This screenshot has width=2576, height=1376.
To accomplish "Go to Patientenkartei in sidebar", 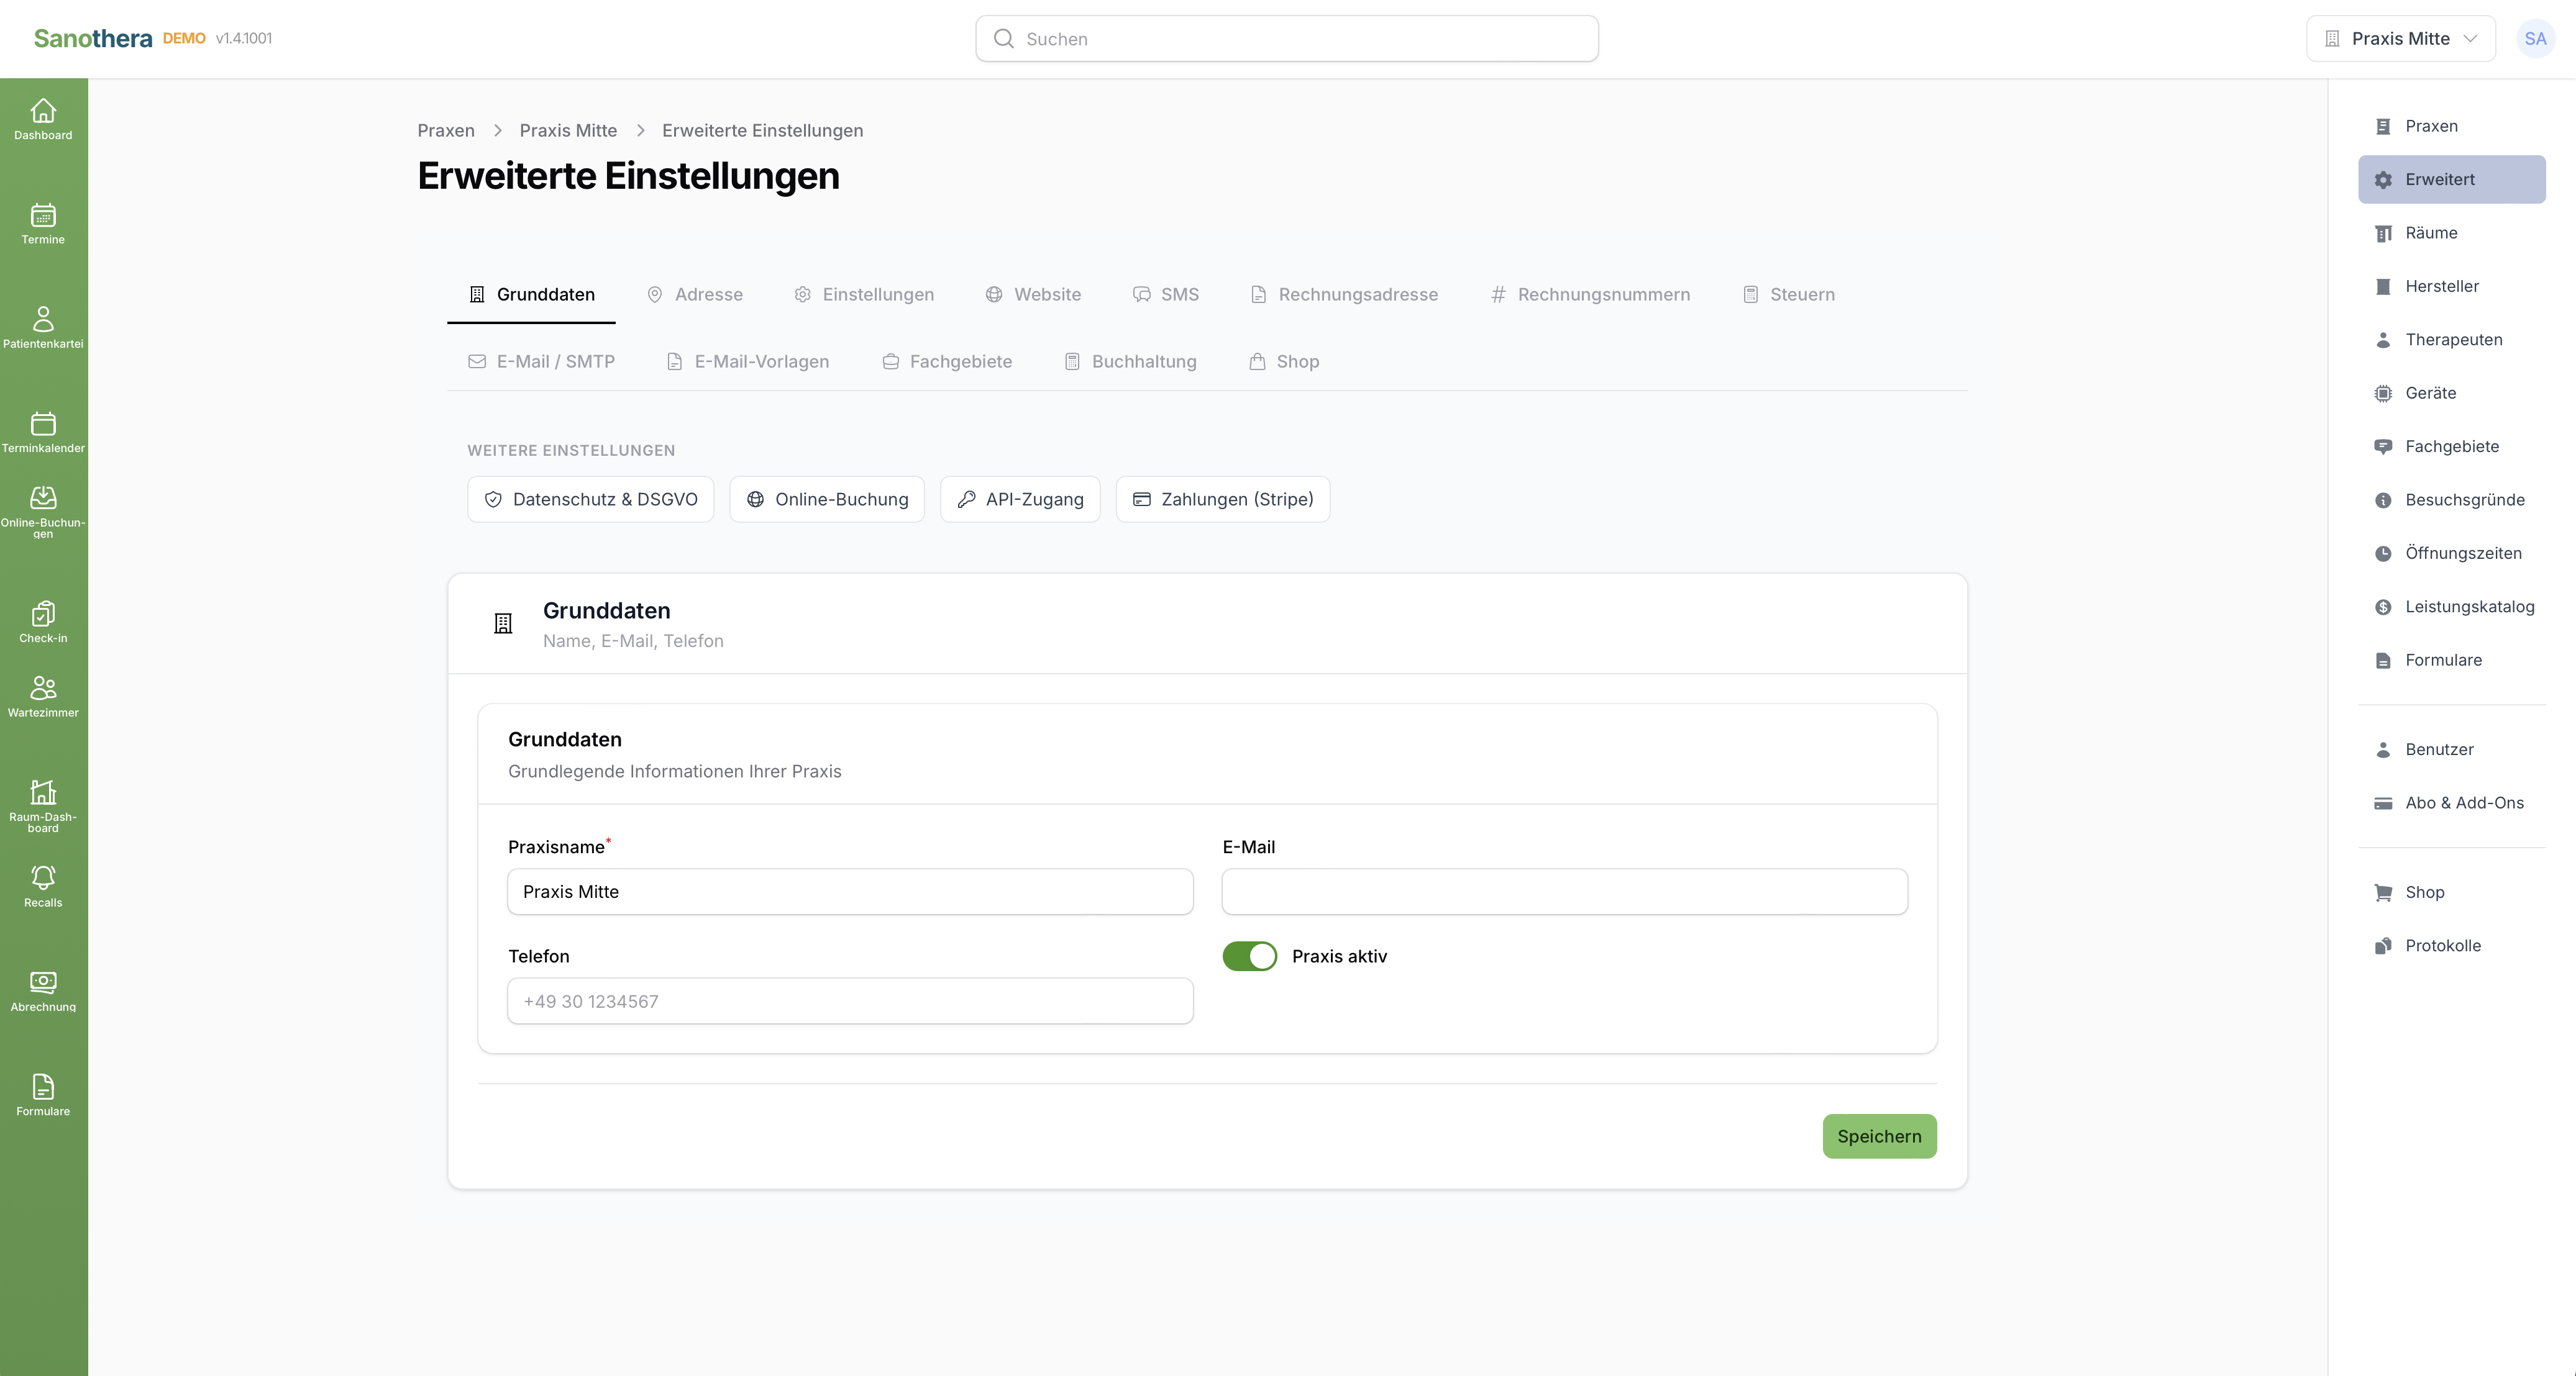I will 43,328.
